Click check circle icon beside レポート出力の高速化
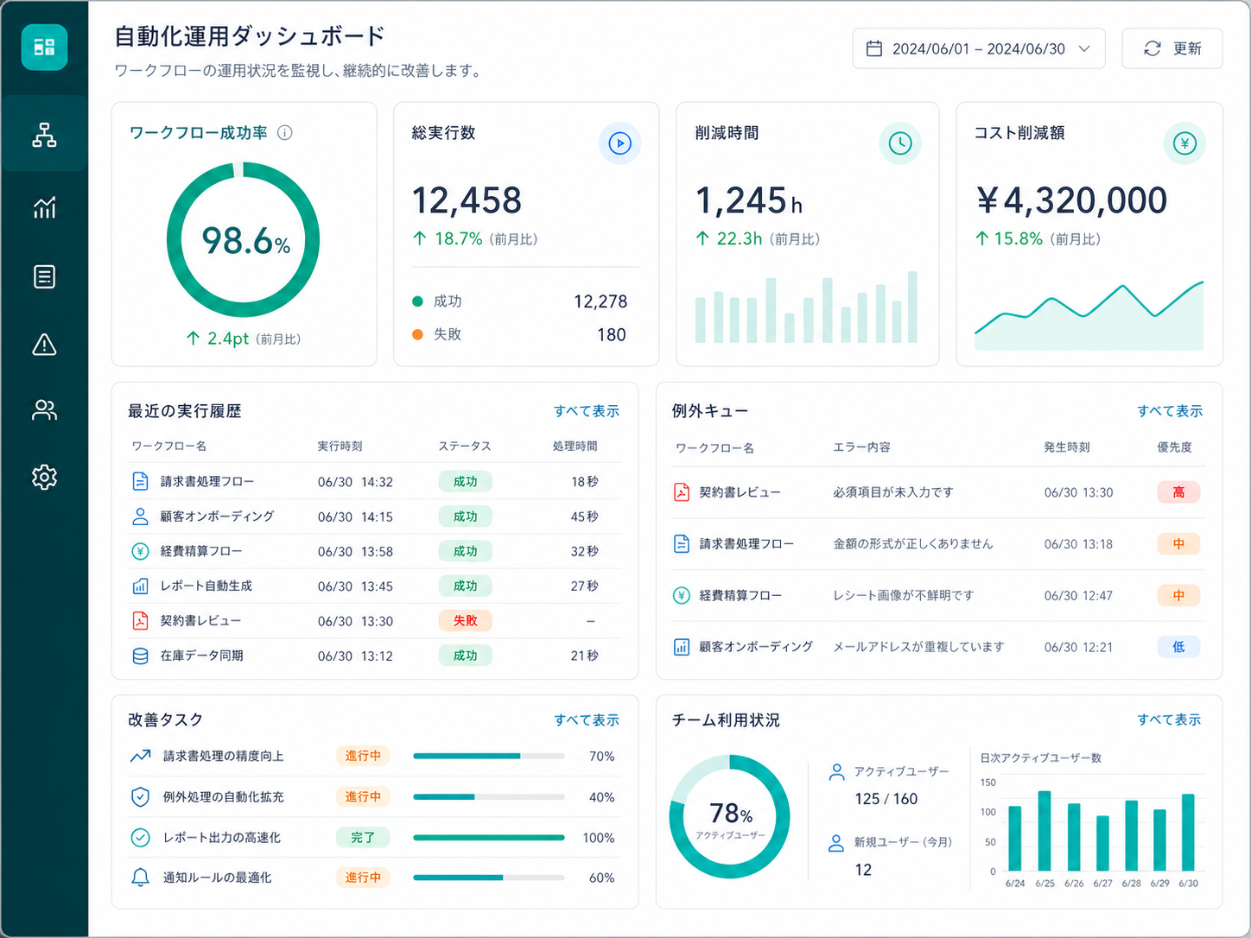 (140, 837)
